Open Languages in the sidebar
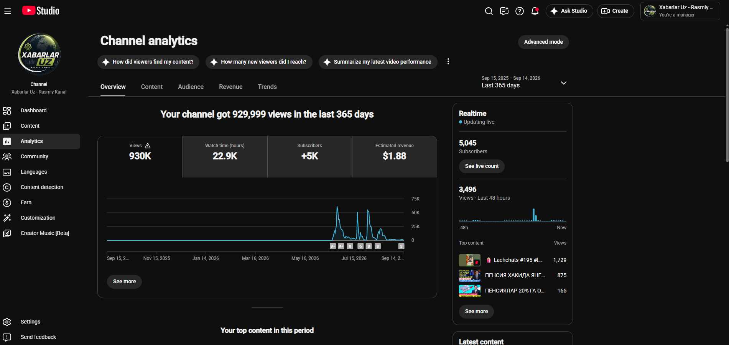The width and height of the screenshot is (729, 345). tap(40, 172)
